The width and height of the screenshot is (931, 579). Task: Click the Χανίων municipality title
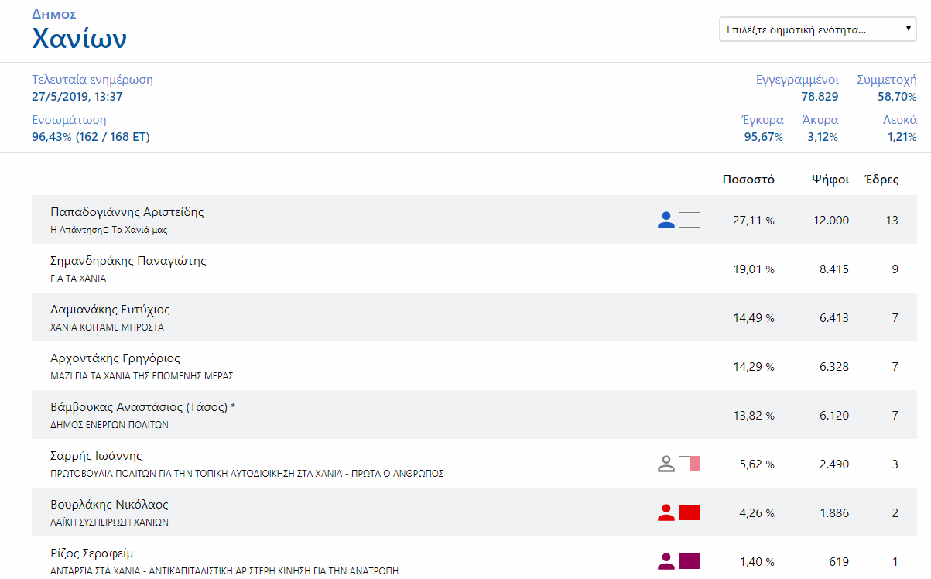pos(79,39)
